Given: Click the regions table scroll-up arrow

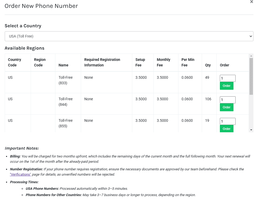Looking at the screenshot, I should (251, 56).
